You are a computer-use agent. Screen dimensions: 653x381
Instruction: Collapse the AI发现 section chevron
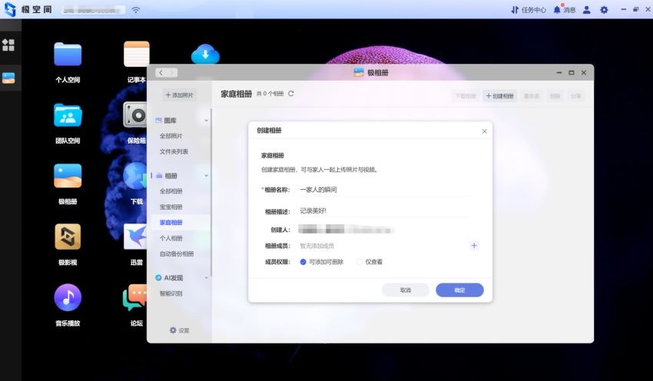tap(206, 278)
